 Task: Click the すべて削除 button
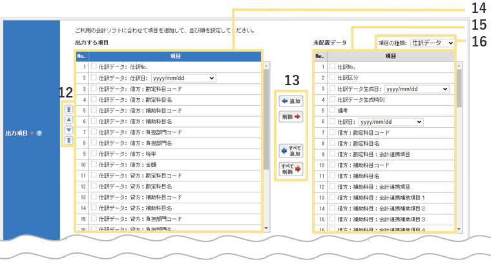tap(290, 169)
